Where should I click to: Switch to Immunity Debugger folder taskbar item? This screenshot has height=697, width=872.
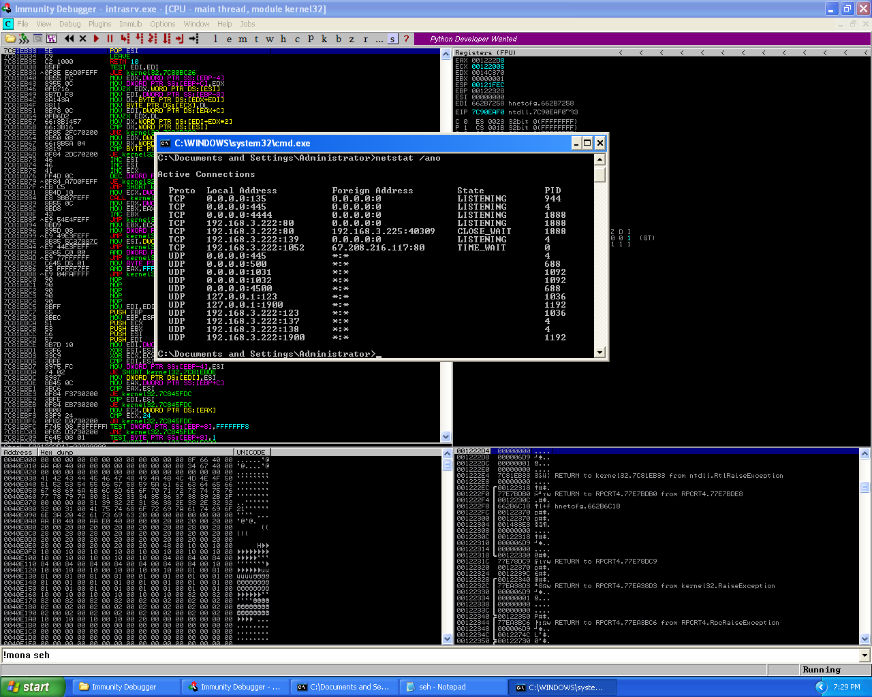pos(127,687)
